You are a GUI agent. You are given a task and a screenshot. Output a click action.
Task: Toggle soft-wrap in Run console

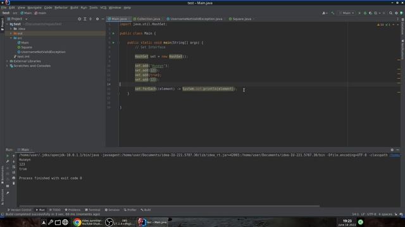pyautogui.click(x=14, y=166)
